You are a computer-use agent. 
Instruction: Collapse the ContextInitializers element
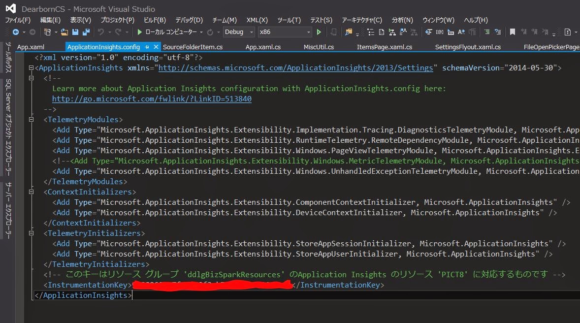32,192
